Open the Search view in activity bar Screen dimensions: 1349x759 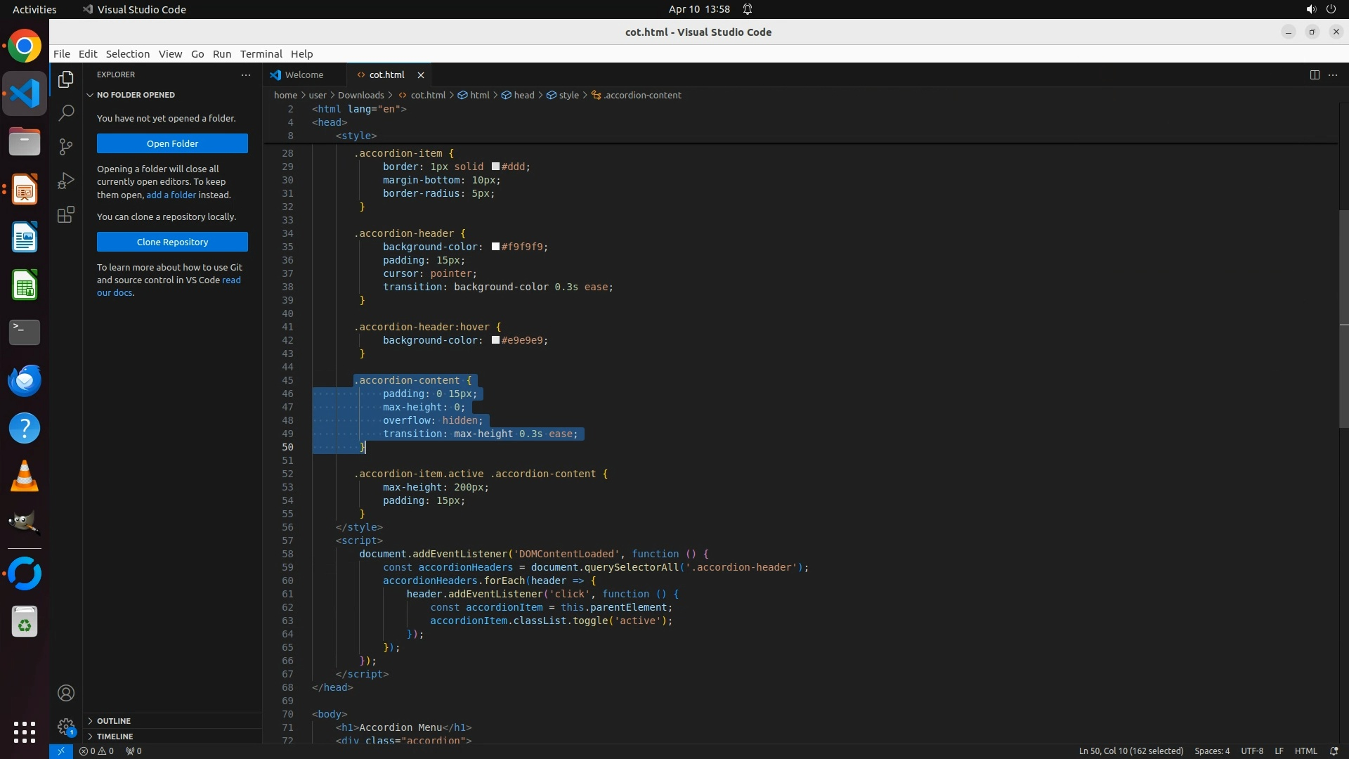66,112
